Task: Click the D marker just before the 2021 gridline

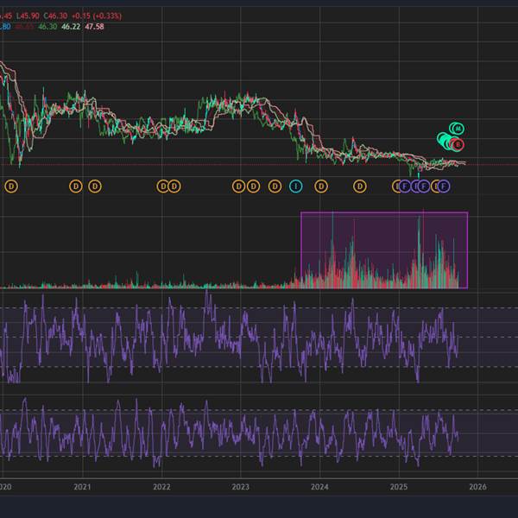Action: click(76, 186)
